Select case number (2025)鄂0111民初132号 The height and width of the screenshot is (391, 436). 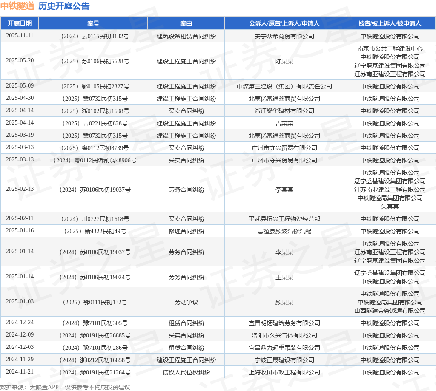tap(95, 302)
